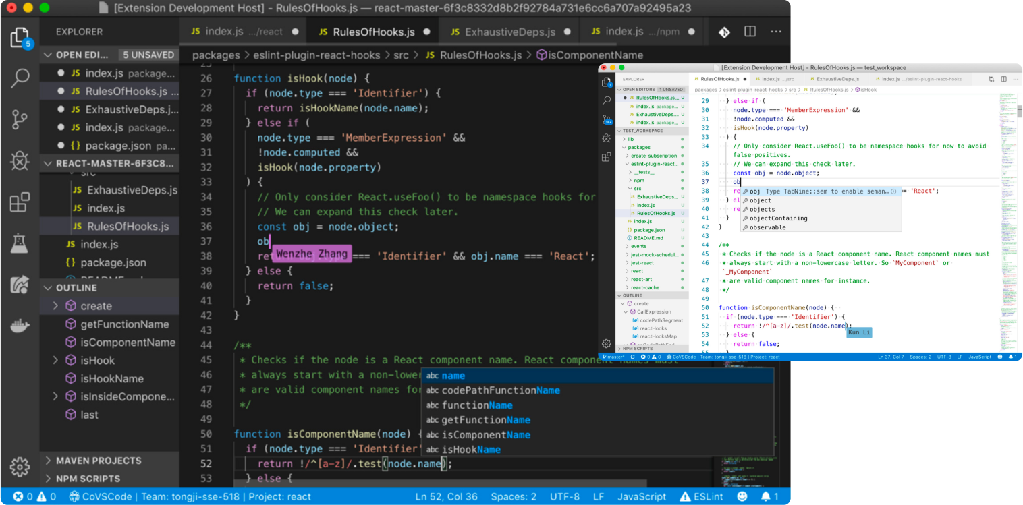Expand the isHook node in dark Outline
Image resolution: width=1023 pixels, height=505 pixels.
[55, 361]
